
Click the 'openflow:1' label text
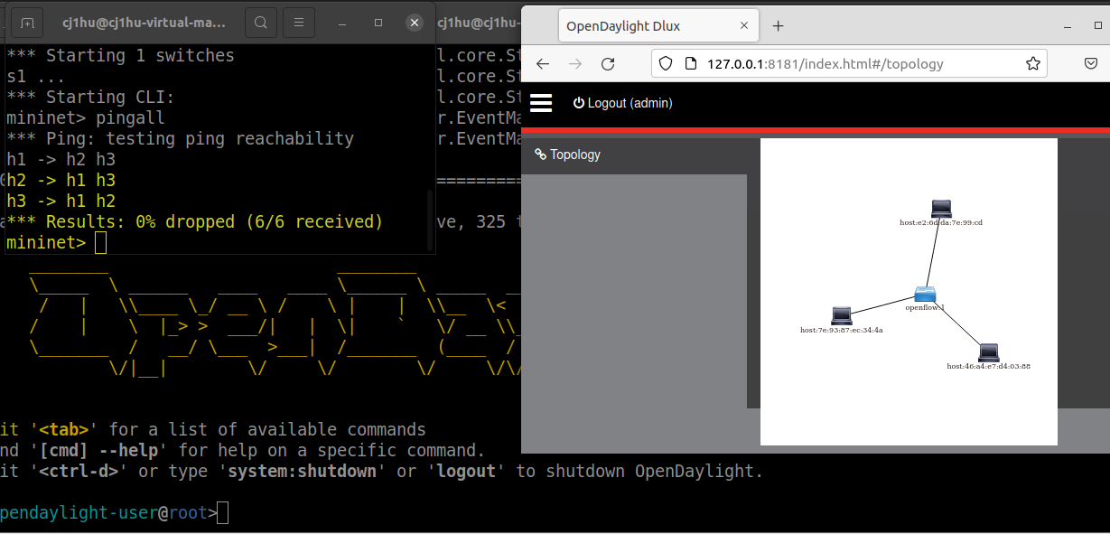pos(925,308)
